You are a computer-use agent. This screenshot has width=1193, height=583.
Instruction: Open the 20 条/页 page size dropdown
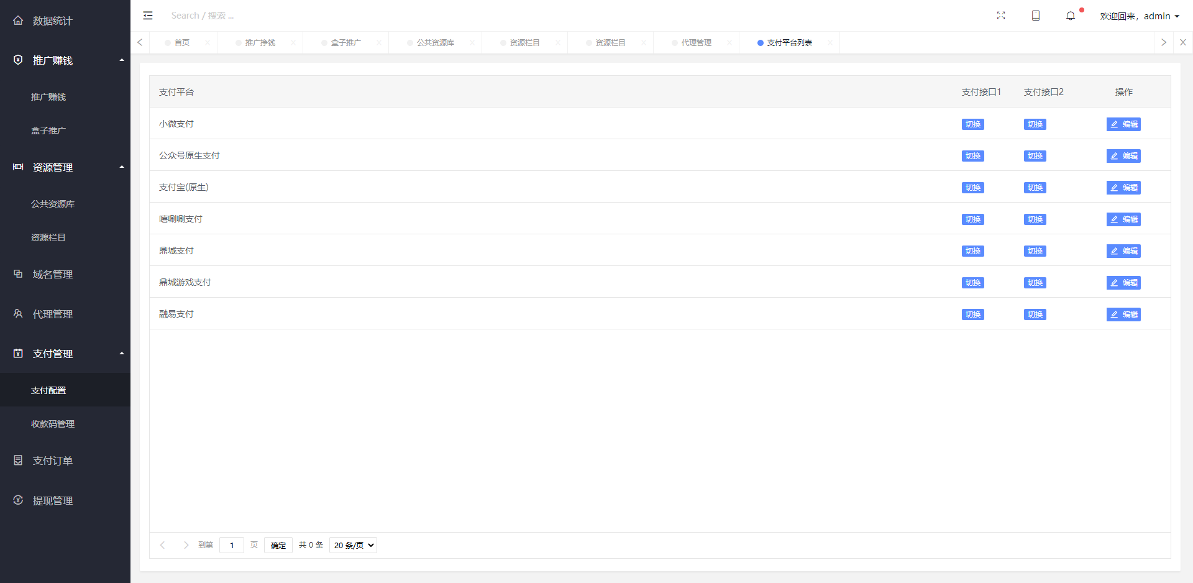tap(353, 545)
